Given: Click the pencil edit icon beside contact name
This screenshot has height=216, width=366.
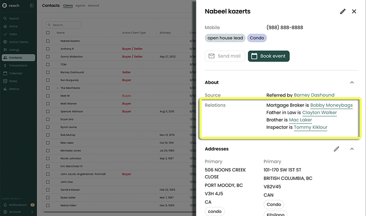Looking at the screenshot, I should point(343,12).
